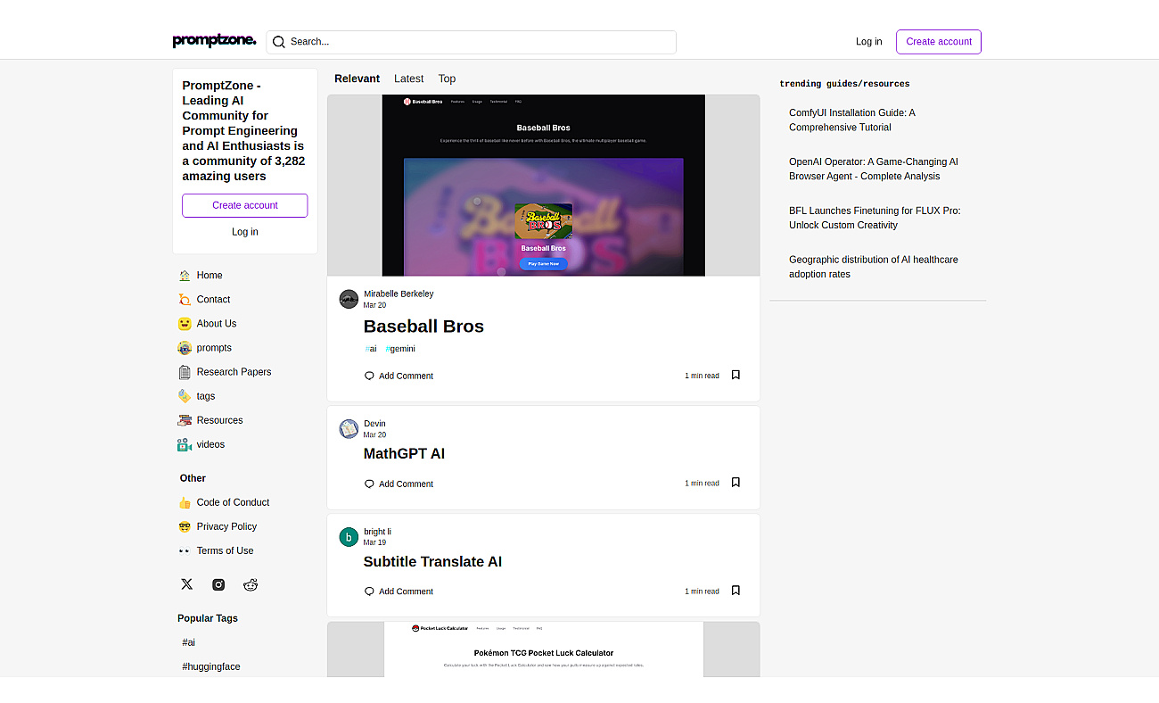The width and height of the screenshot is (1159, 703).
Task: Click the Resources books icon
Action: pos(185,420)
